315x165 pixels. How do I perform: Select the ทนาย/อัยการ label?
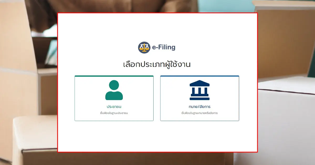[x=199, y=107]
